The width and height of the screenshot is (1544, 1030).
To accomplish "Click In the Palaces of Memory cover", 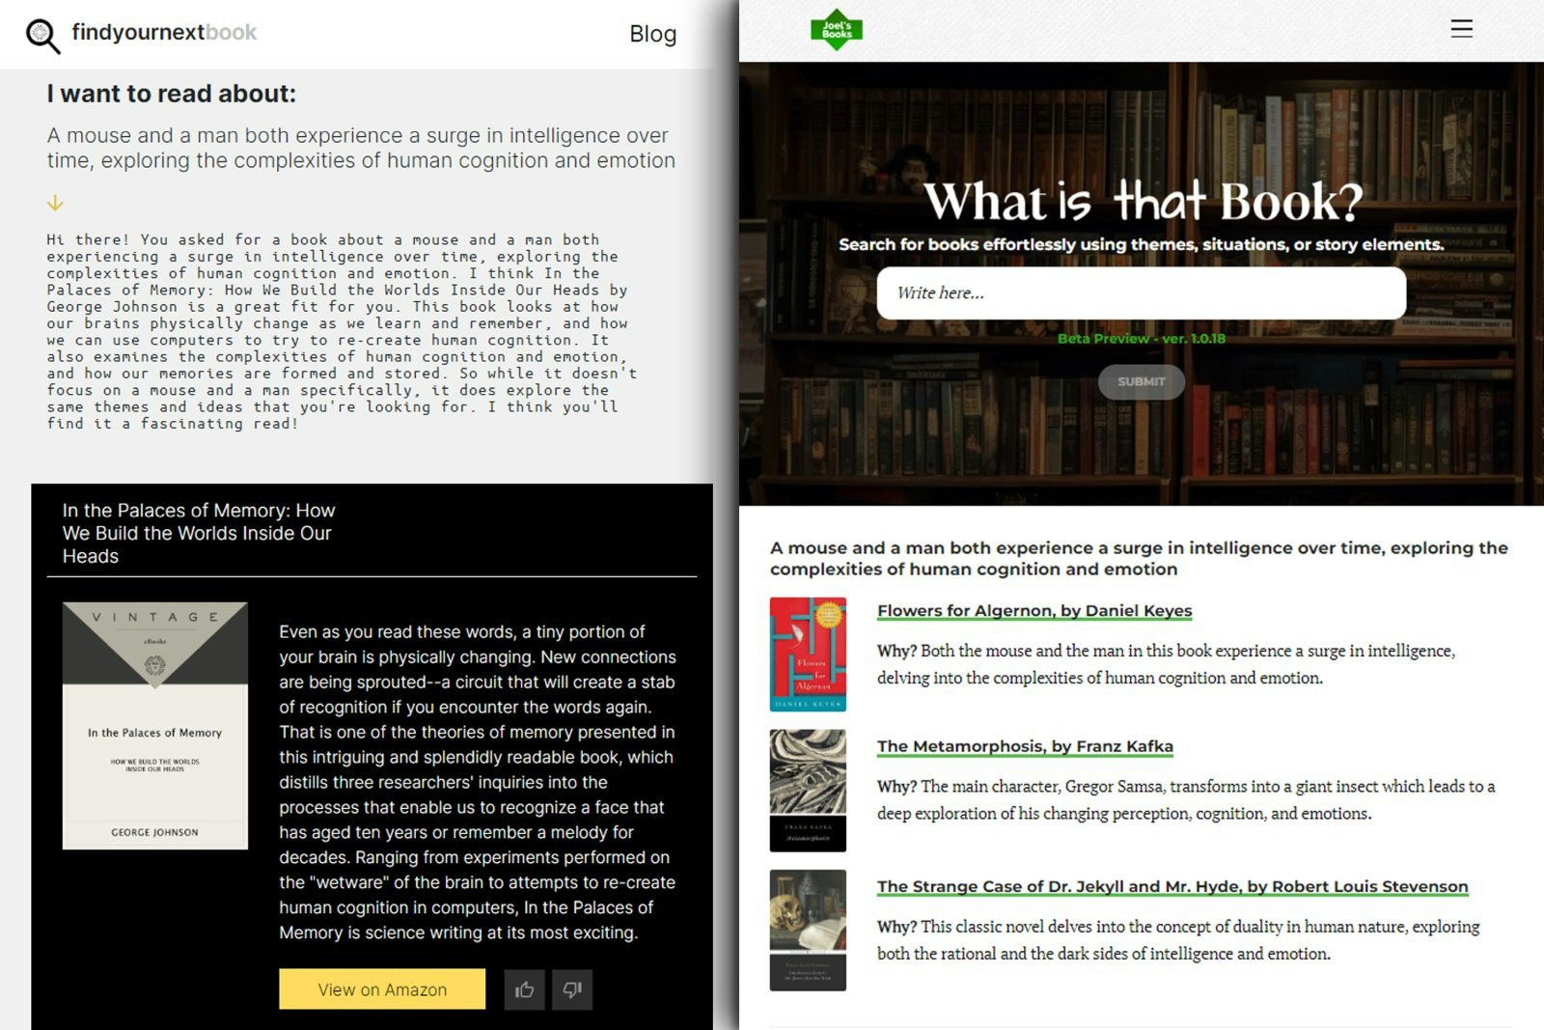I will click(155, 726).
